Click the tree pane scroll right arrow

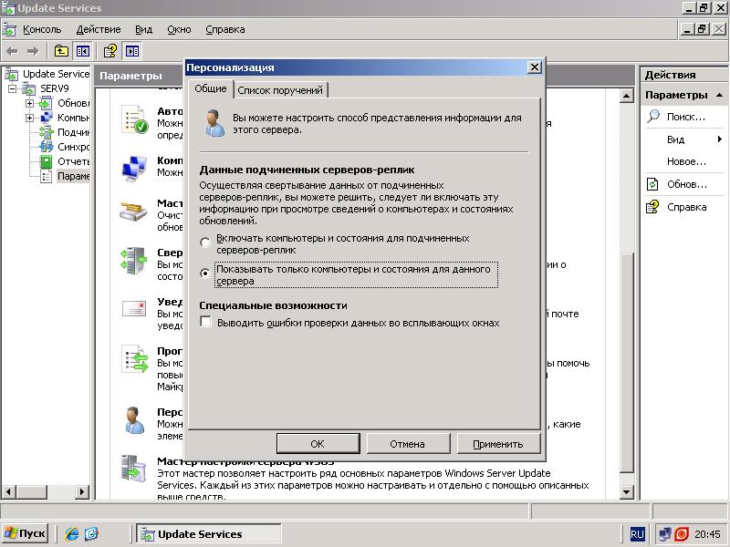pyautogui.click(x=82, y=491)
